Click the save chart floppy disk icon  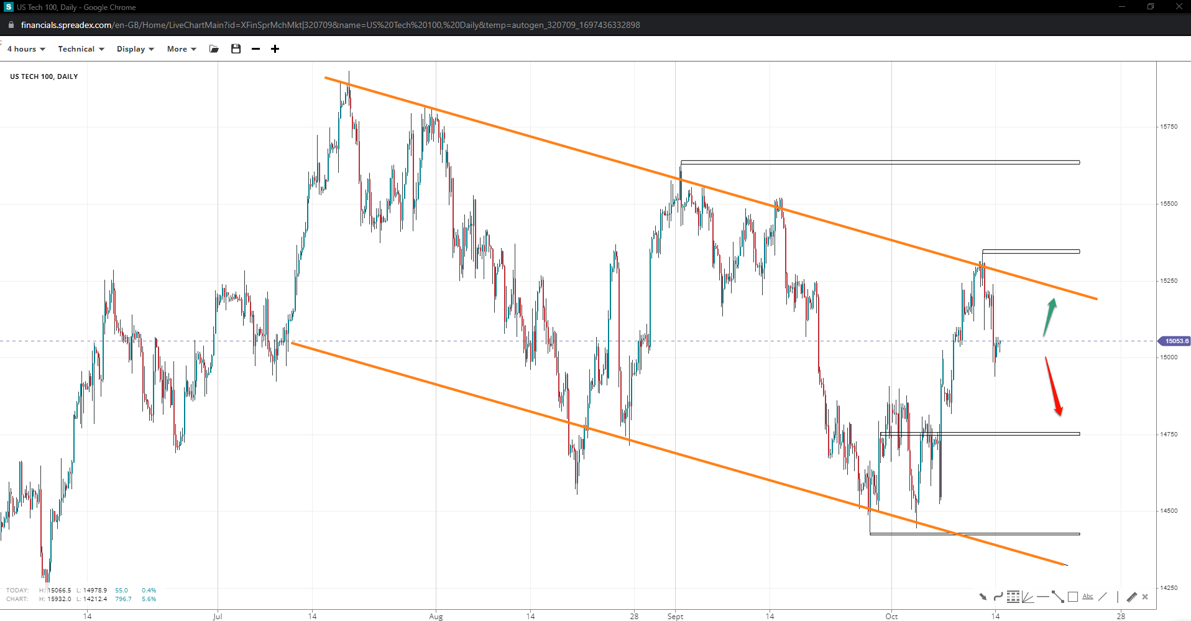pyautogui.click(x=236, y=49)
